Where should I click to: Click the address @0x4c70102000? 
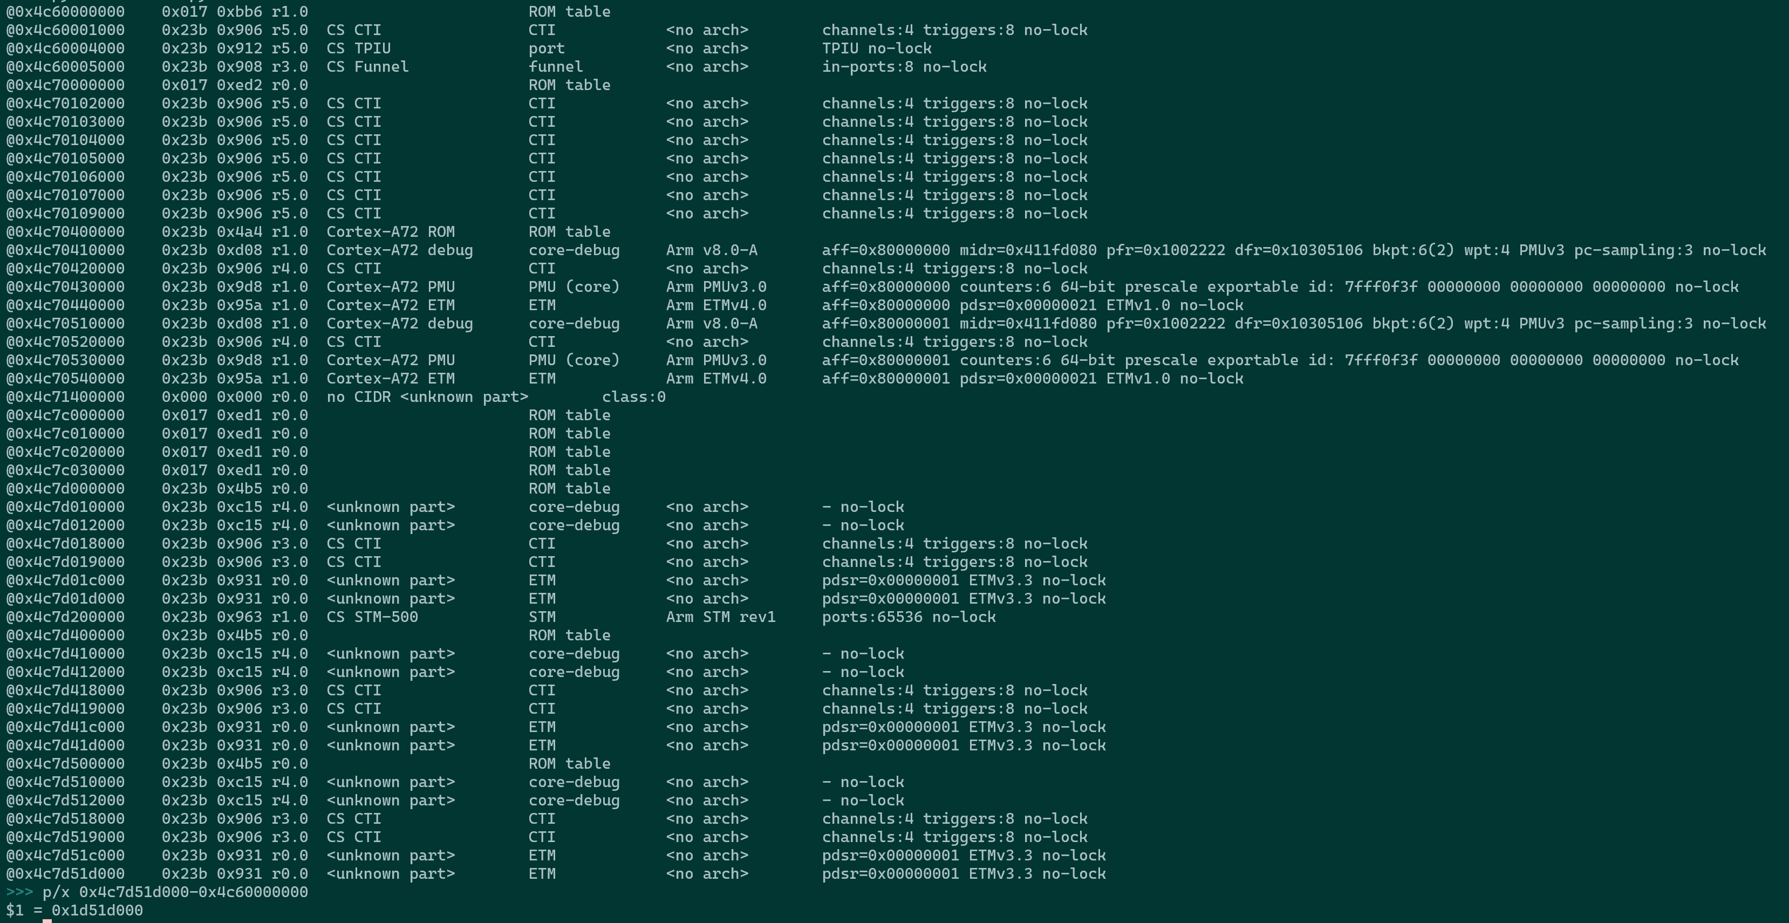point(65,104)
